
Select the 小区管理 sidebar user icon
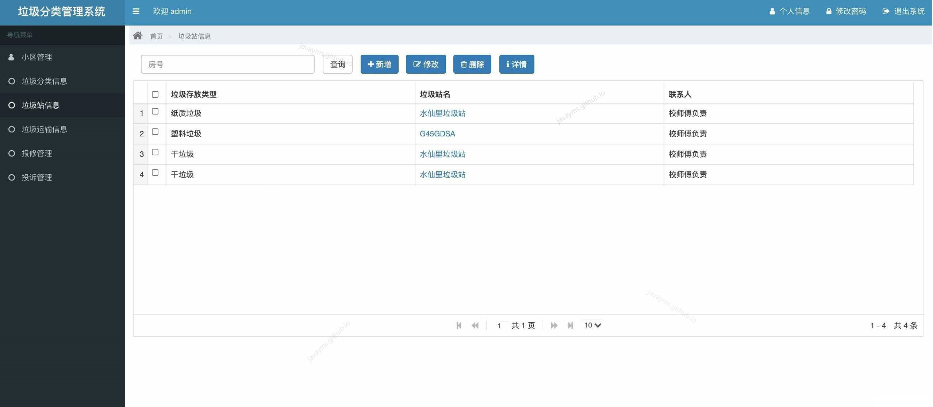pos(11,57)
